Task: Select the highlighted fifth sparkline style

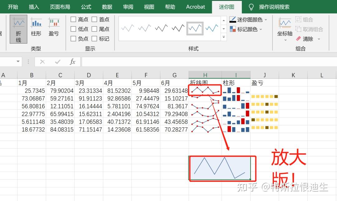Action: 195,28
